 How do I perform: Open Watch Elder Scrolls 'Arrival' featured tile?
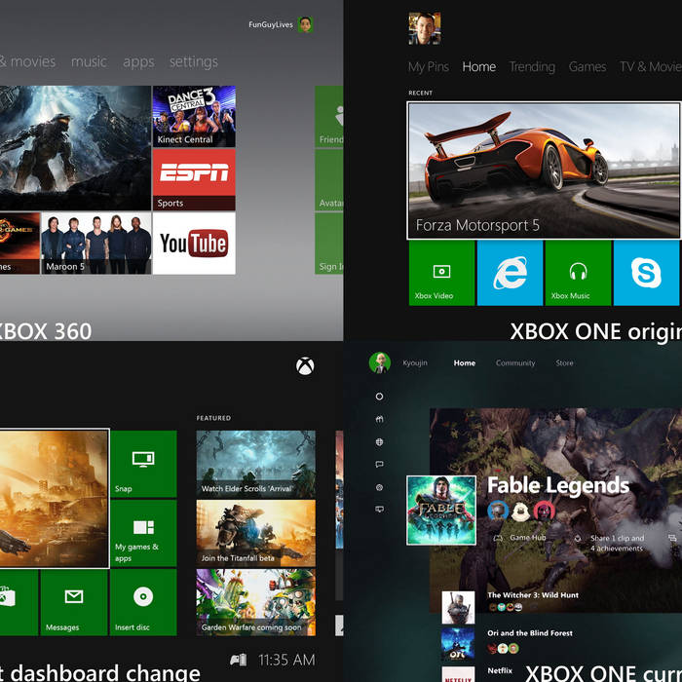pyautogui.click(x=255, y=464)
